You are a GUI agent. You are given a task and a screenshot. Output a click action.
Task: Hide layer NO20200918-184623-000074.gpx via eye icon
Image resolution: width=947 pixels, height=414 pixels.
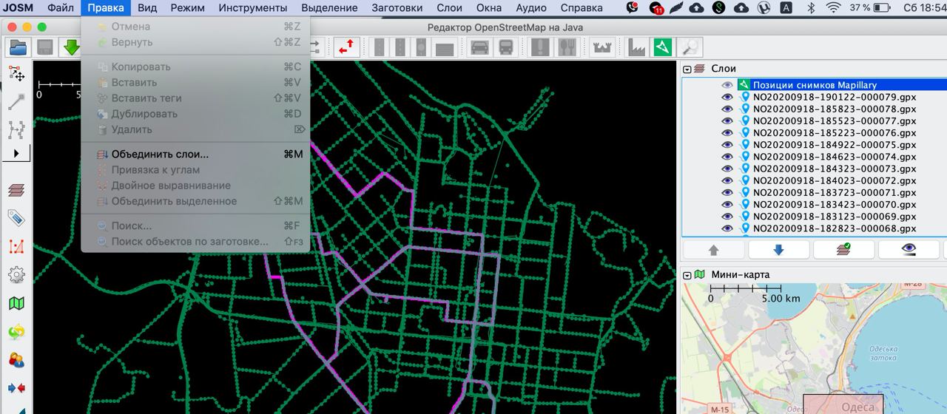(x=727, y=157)
